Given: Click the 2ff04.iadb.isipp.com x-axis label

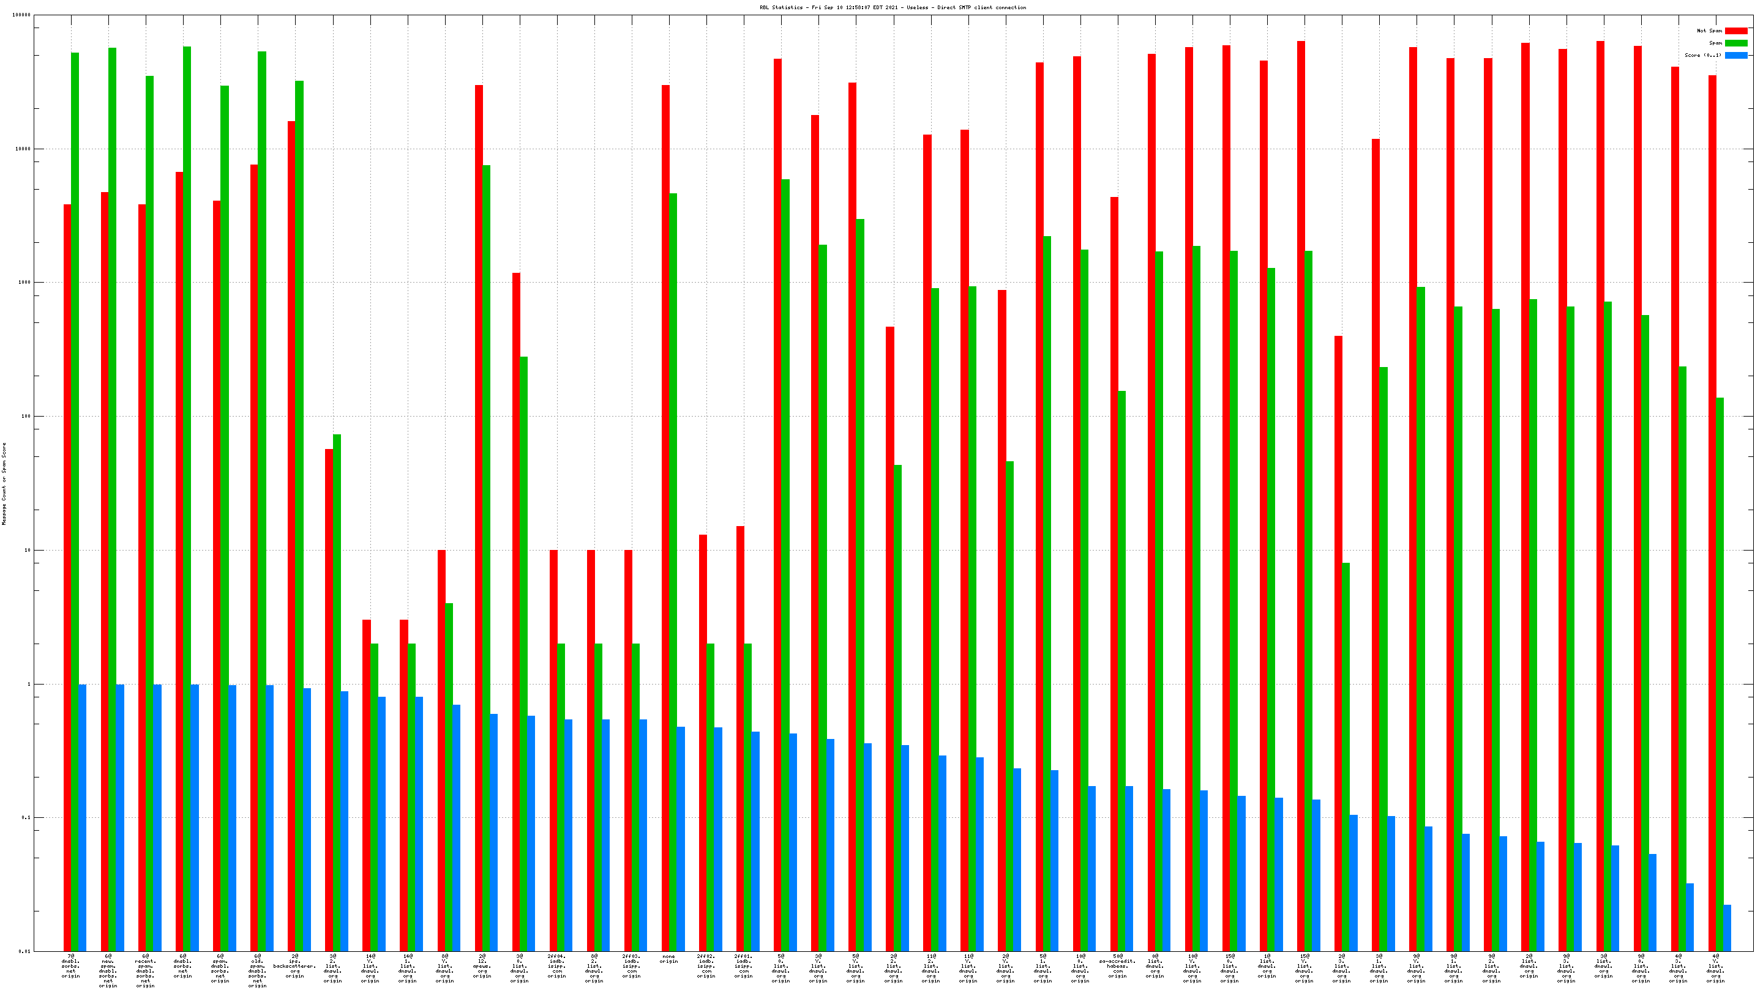Looking at the screenshot, I should pos(556,967).
